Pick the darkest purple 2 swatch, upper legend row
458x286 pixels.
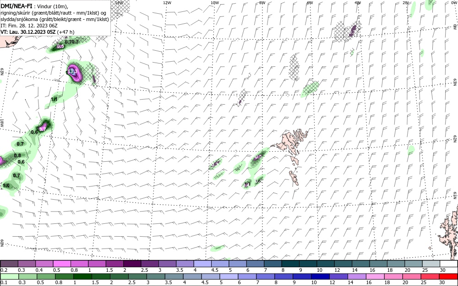point(132,264)
